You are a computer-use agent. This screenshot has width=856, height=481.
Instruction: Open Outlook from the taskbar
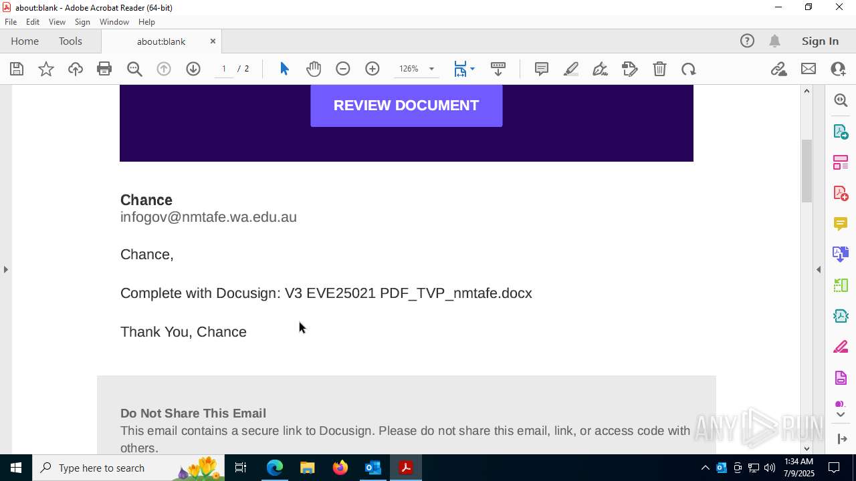372,468
